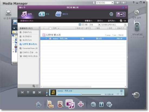
Task: Open the Music section icon
Action: [24, 14]
